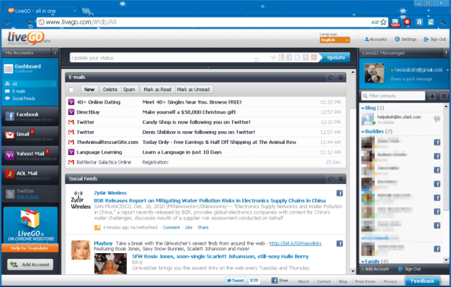Click the refresh icon in E-mails header
Viewport: 451px width, 287px height.
coord(330,77)
